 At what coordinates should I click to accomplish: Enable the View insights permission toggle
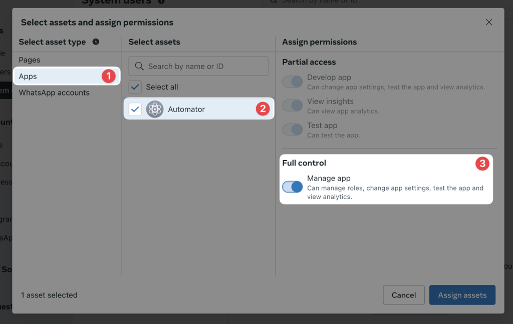292,105
